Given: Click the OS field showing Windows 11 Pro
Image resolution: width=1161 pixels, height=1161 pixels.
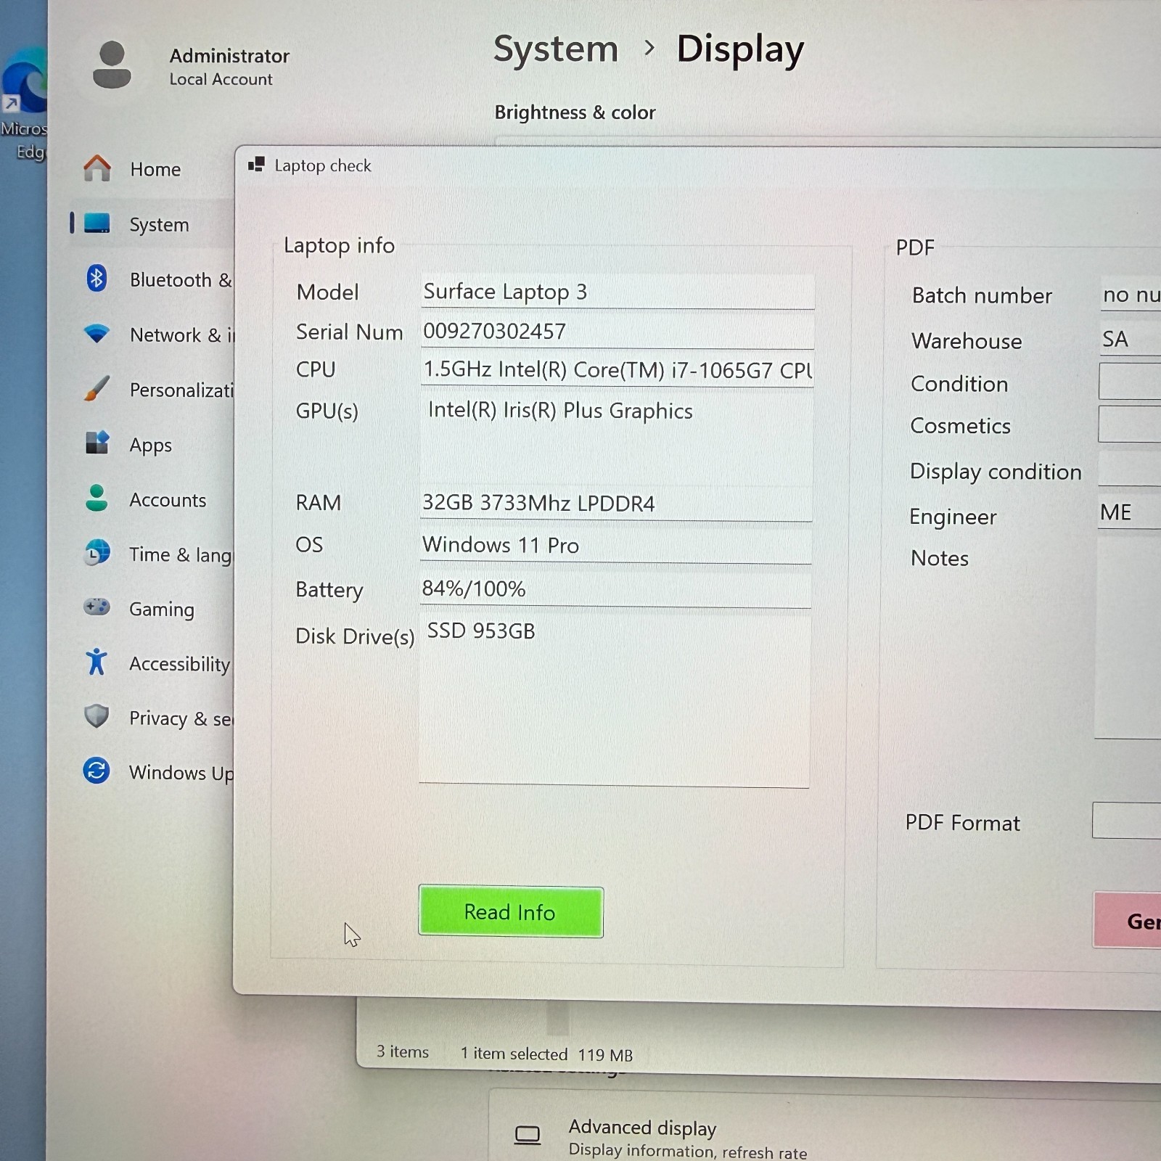Looking at the screenshot, I should [x=616, y=546].
